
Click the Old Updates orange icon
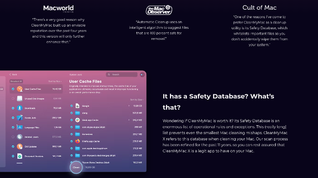(x=20, y=147)
